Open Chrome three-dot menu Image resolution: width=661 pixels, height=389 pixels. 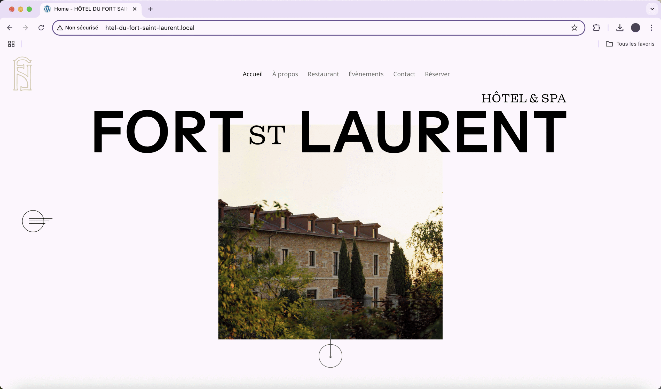[x=651, y=28]
